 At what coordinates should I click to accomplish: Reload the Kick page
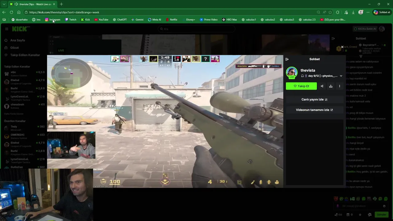click(x=11, y=12)
